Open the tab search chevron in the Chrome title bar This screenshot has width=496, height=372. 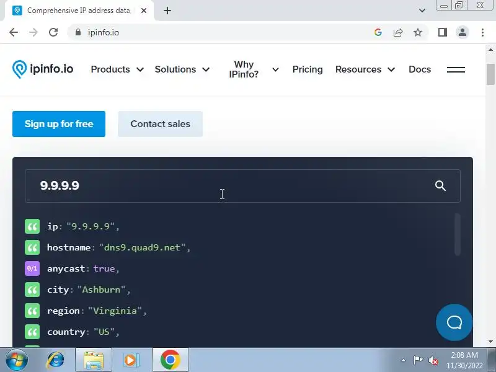422,11
